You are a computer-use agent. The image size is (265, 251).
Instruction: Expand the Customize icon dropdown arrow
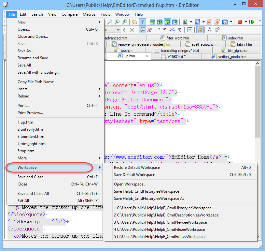231,22
